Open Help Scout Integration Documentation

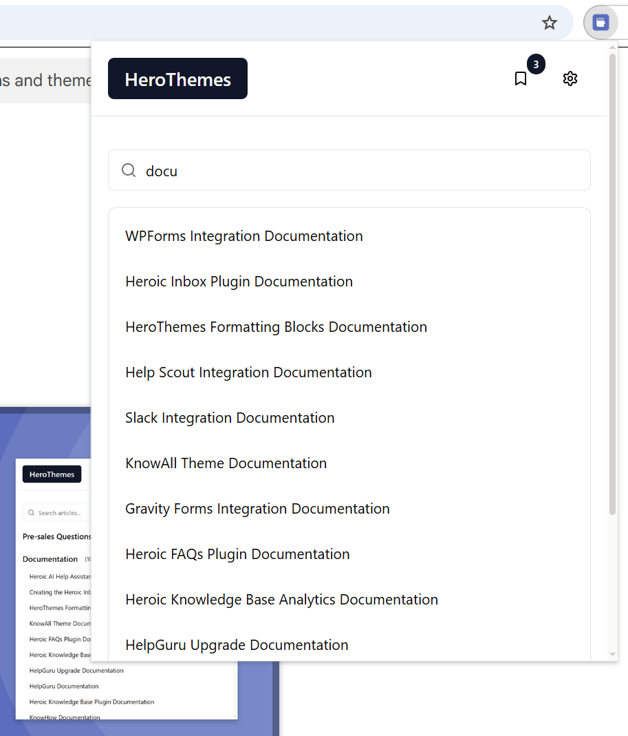(248, 372)
